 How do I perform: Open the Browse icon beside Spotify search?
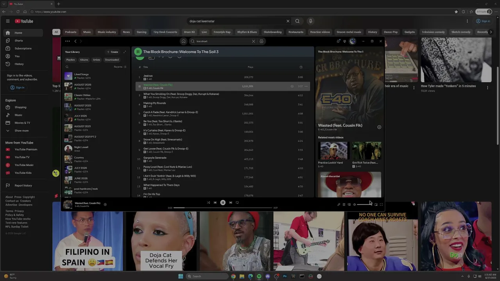[261, 41]
